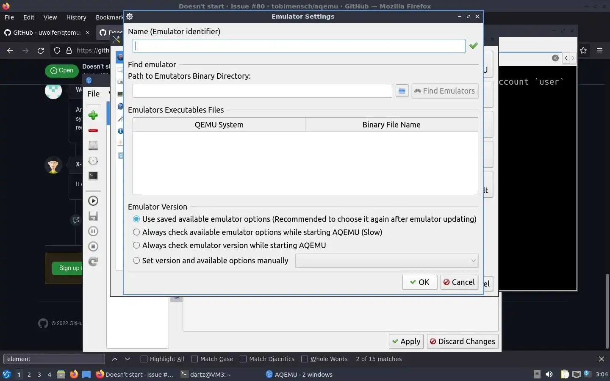This screenshot has height=381, width=610.
Task: Select Always check available emulator options (Slow)
Action: click(258, 232)
